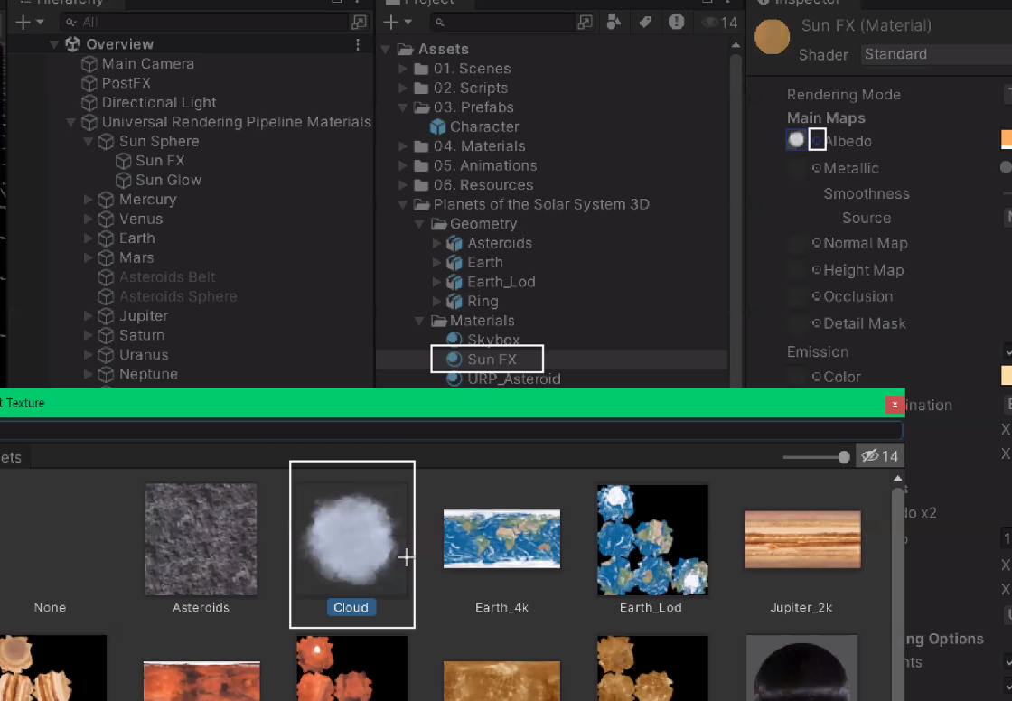Image resolution: width=1012 pixels, height=701 pixels.
Task: Open add-object dropdown arrow in Hierarchy
Action: point(40,23)
